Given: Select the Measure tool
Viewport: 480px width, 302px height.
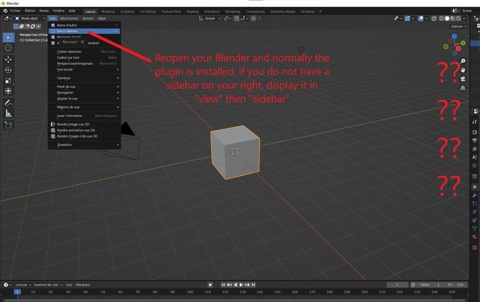Looking at the screenshot, I should pyautogui.click(x=8, y=114).
